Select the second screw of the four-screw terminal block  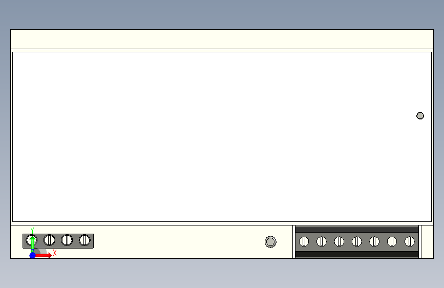tap(49, 240)
